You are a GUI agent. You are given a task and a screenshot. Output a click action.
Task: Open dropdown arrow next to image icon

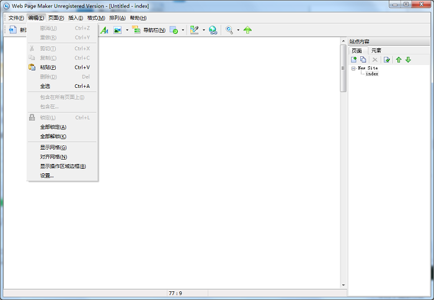pos(127,30)
